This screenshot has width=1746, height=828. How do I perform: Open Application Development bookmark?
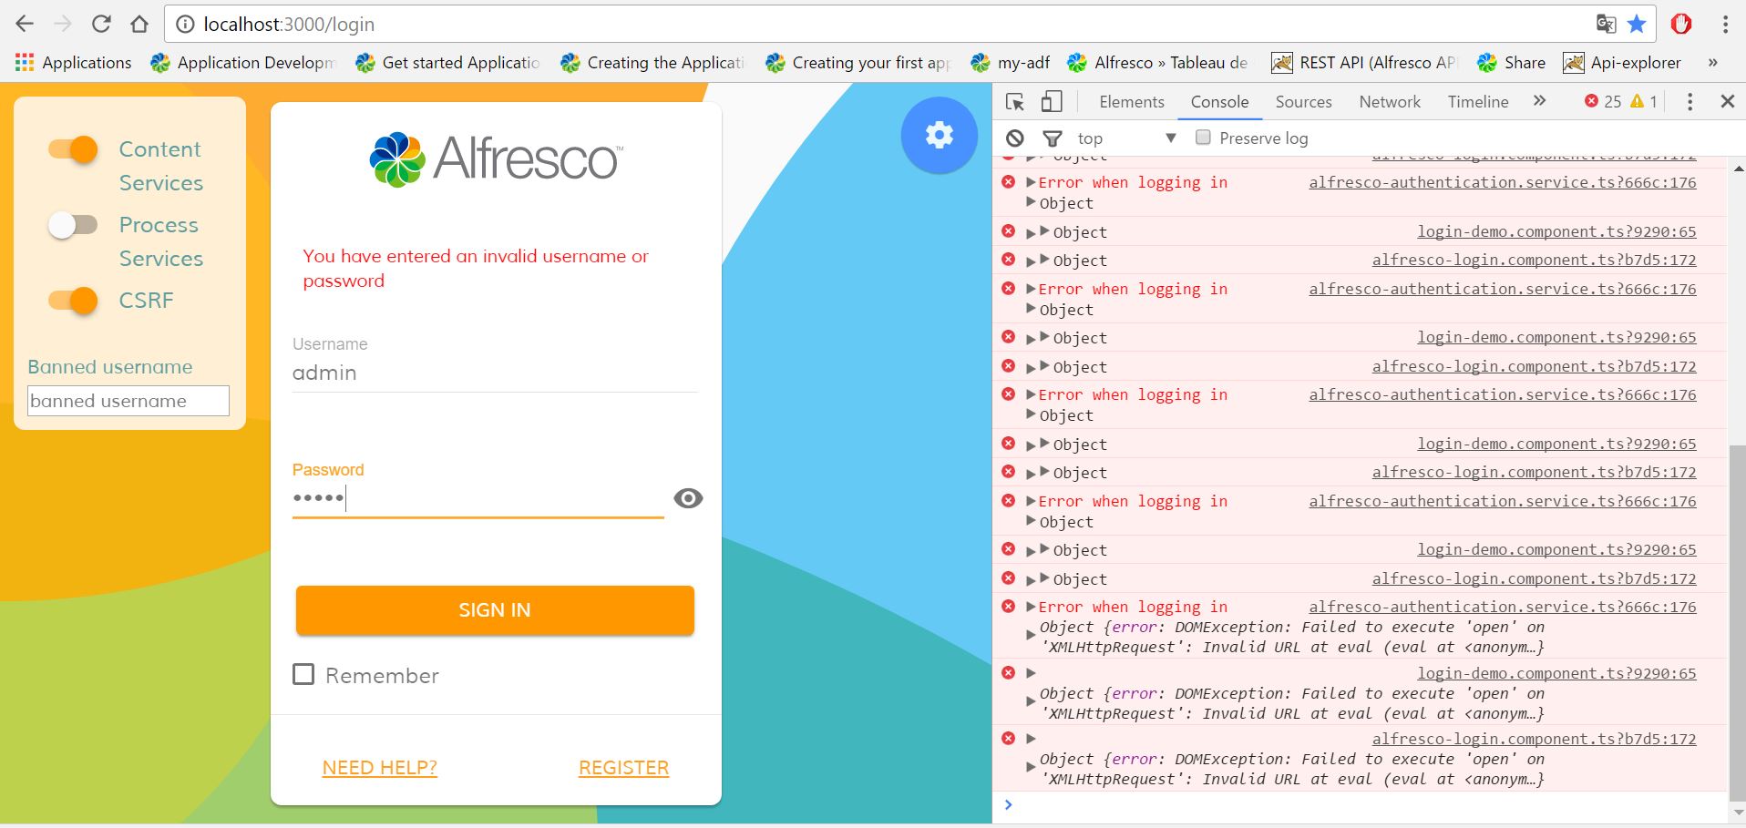tap(243, 62)
